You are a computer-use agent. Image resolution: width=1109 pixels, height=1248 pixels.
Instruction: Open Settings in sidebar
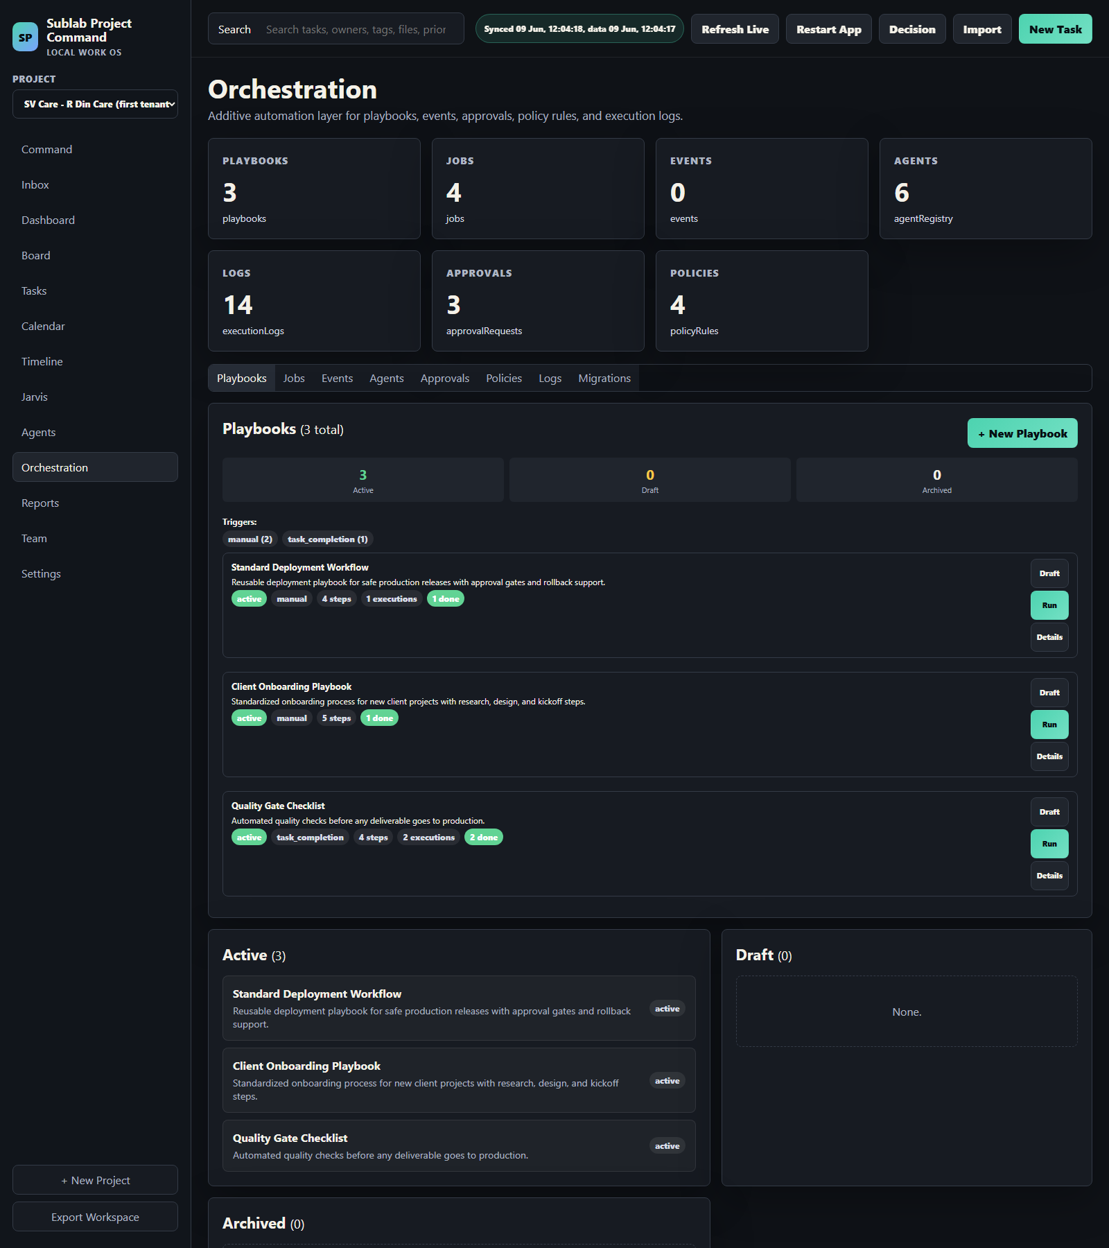tap(95, 573)
